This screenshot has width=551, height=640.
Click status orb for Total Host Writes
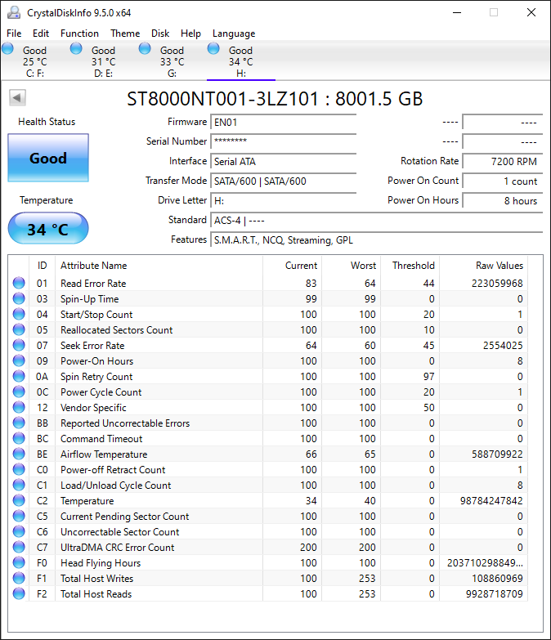(19, 578)
